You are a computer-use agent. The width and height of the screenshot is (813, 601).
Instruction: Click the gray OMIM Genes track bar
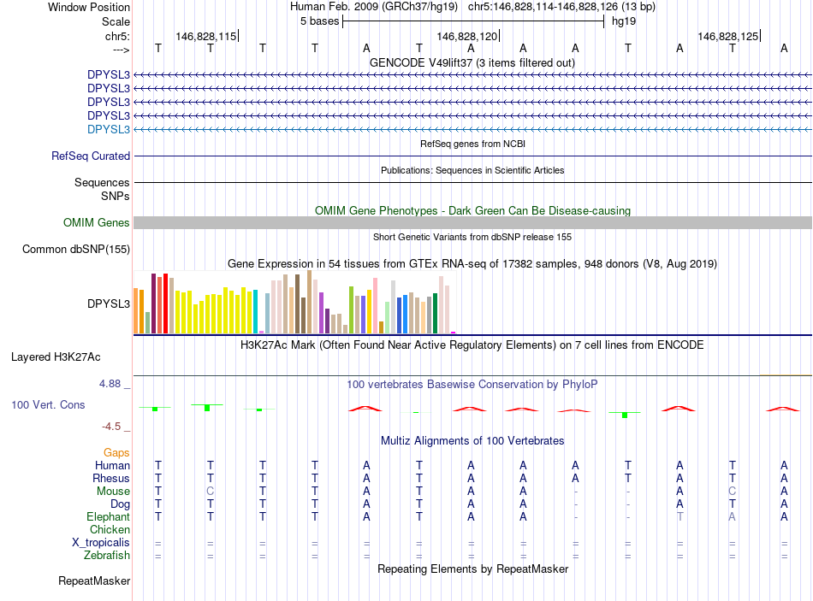472,223
